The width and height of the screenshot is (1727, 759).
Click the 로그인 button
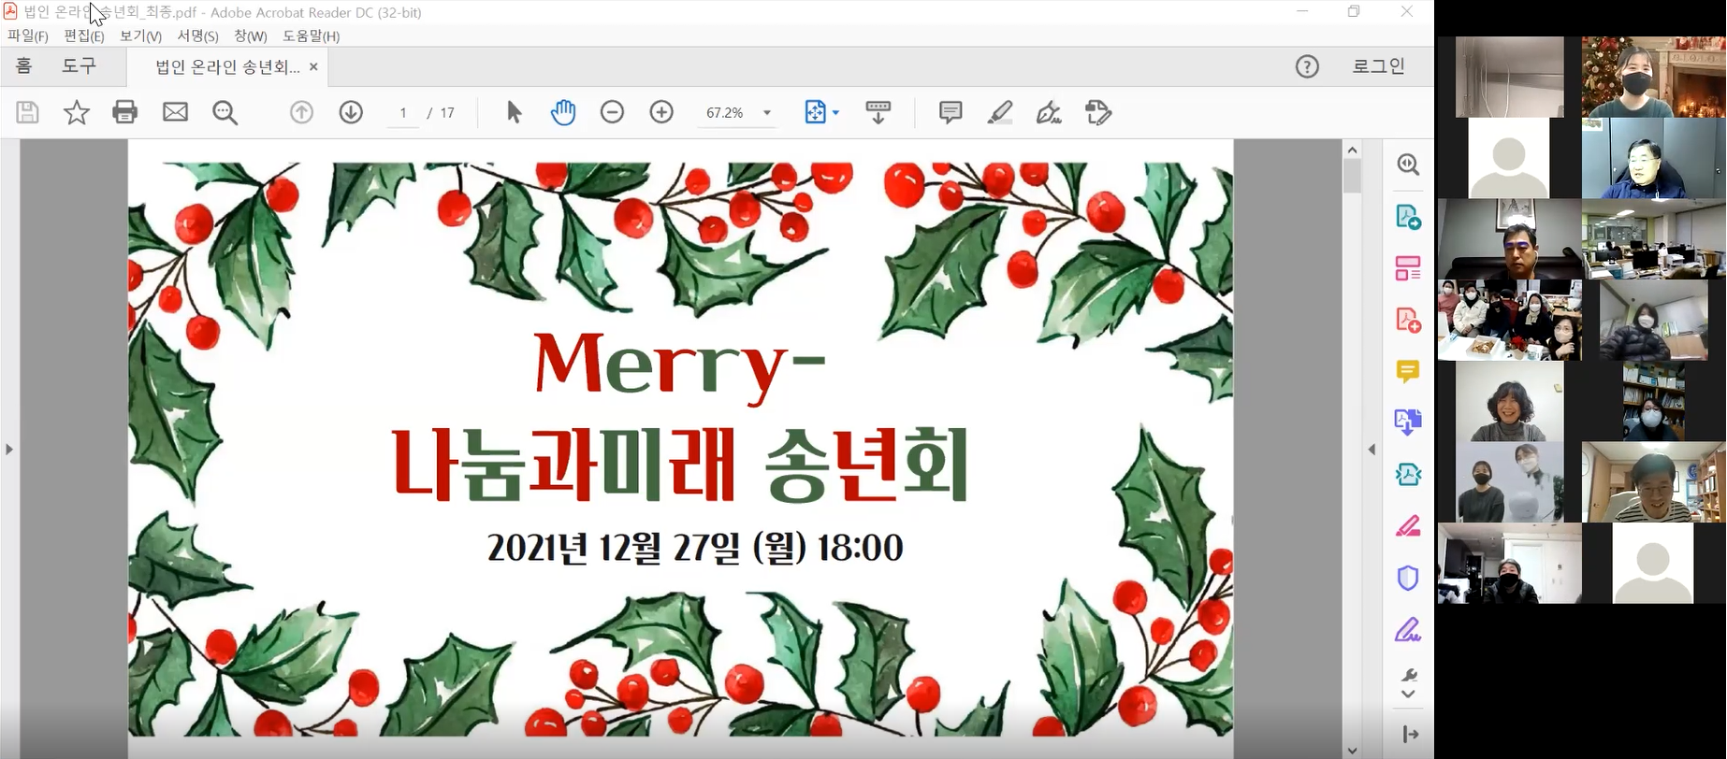(x=1378, y=66)
